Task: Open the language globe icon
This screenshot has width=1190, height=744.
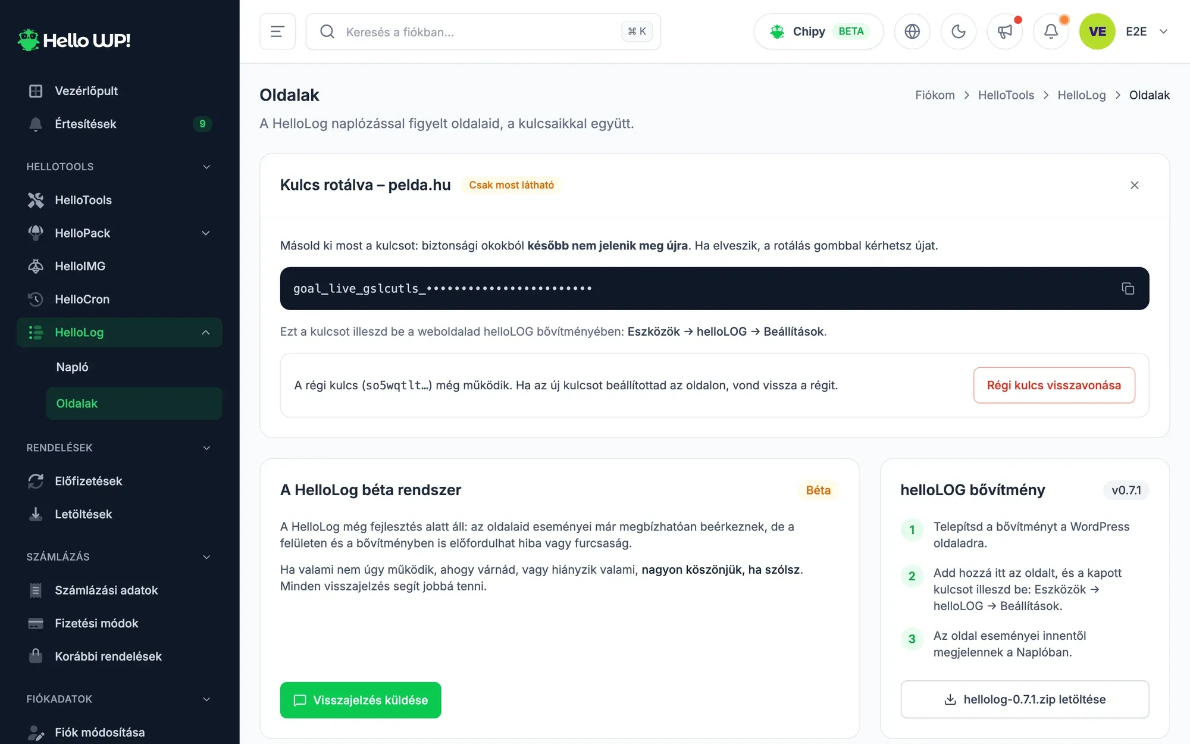Action: point(912,32)
